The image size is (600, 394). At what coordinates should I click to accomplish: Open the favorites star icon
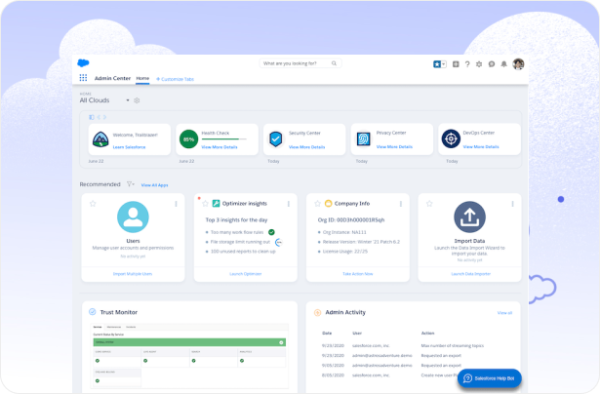coord(437,64)
